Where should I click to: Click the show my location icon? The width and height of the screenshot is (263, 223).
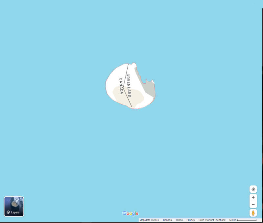pyautogui.click(x=253, y=189)
